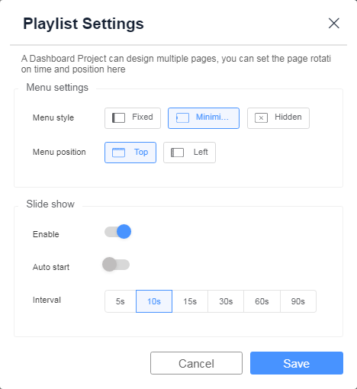Screen dimensions: 357x389
Task: Select the Fixed menu style label
Action: pyautogui.click(x=143, y=117)
